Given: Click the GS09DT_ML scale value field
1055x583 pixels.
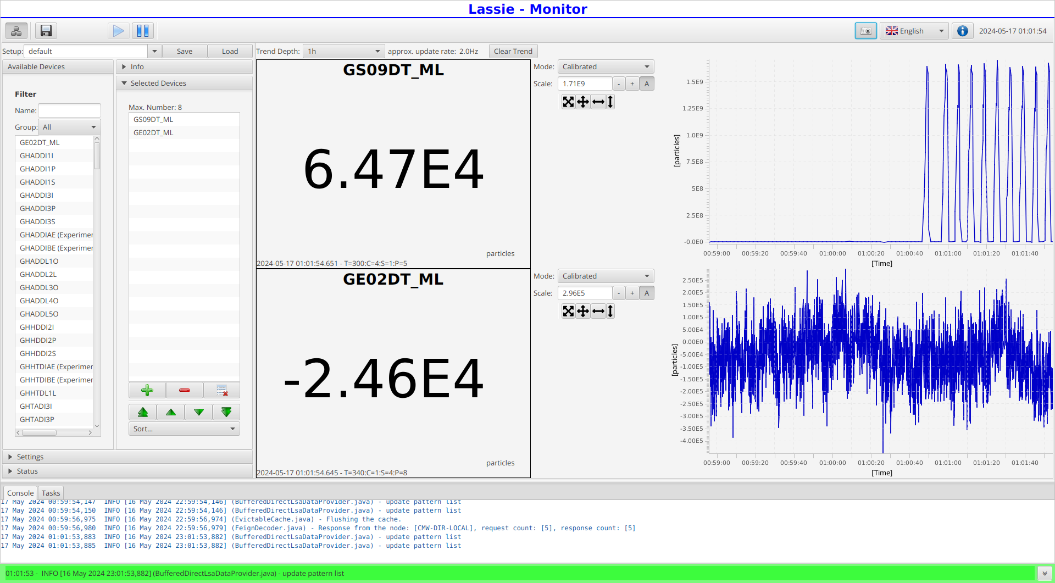Looking at the screenshot, I should click(x=585, y=84).
